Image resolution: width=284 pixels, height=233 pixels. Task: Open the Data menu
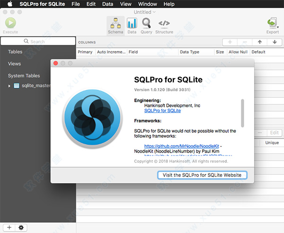tap(107, 4)
